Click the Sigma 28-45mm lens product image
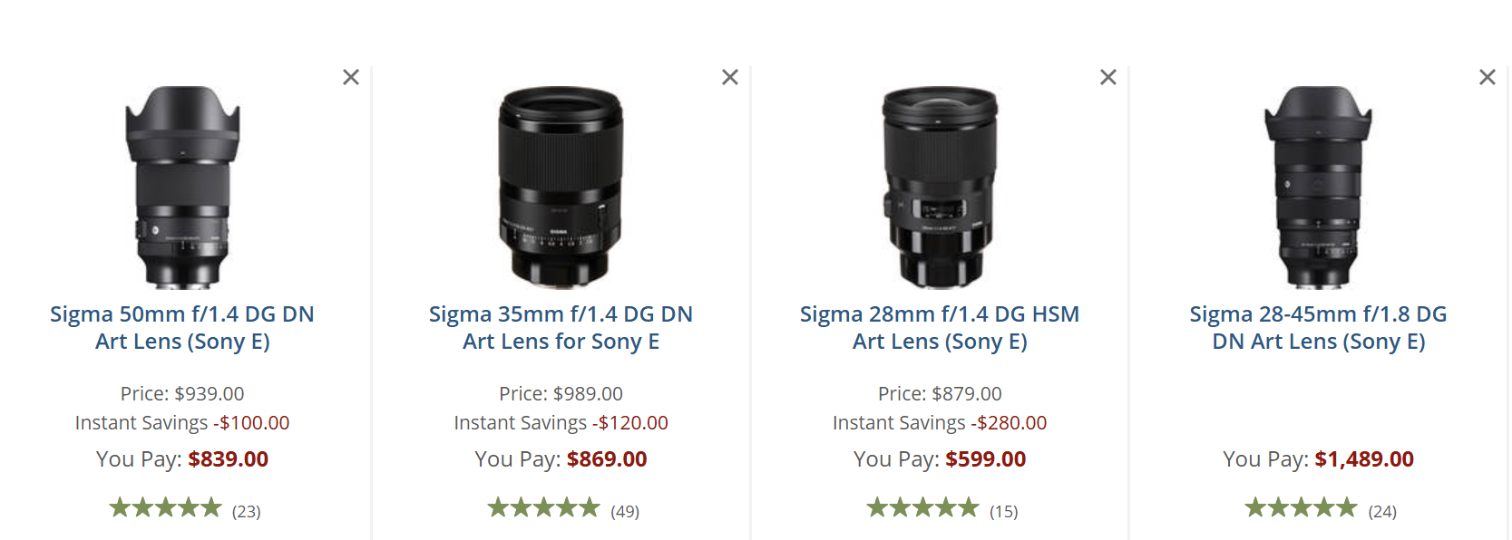Image resolution: width=1512 pixels, height=540 pixels. click(1318, 188)
